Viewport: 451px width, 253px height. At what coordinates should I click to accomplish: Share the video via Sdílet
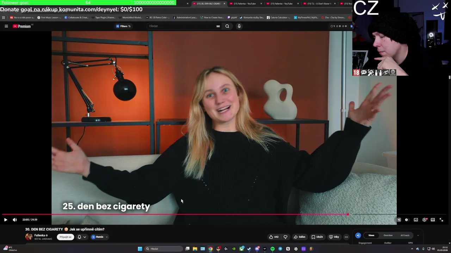pos(299,237)
